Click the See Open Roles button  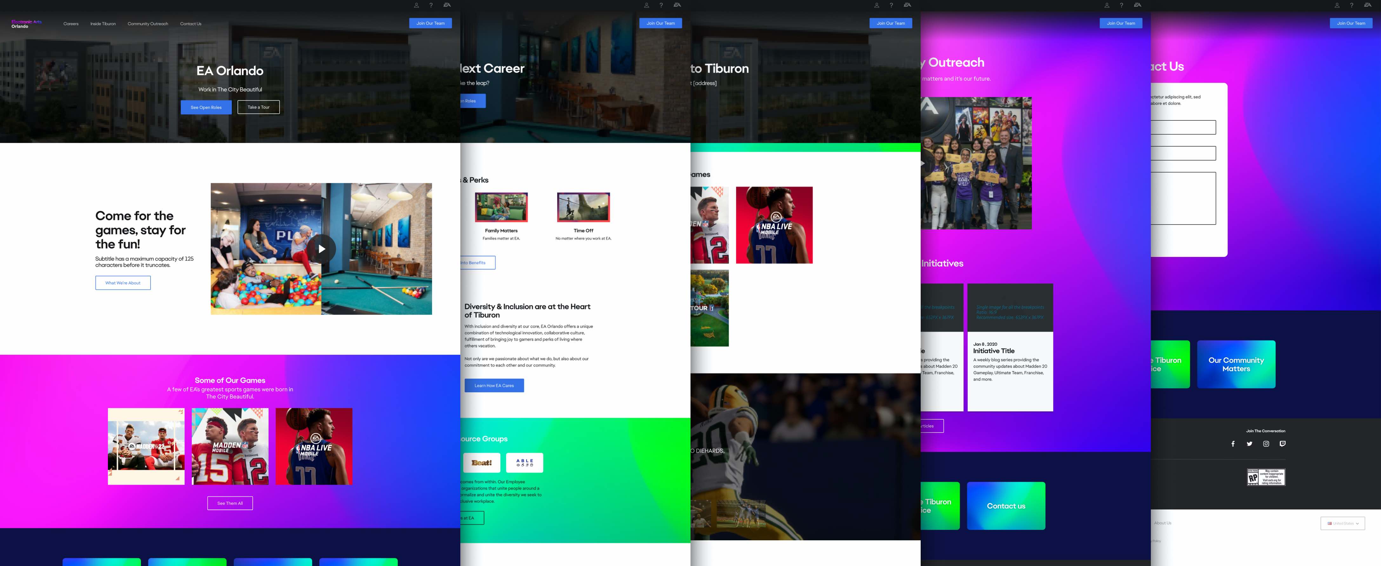(206, 107)
